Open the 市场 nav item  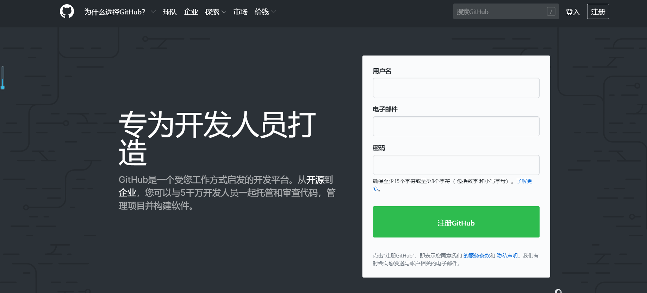tap(241, 12)
